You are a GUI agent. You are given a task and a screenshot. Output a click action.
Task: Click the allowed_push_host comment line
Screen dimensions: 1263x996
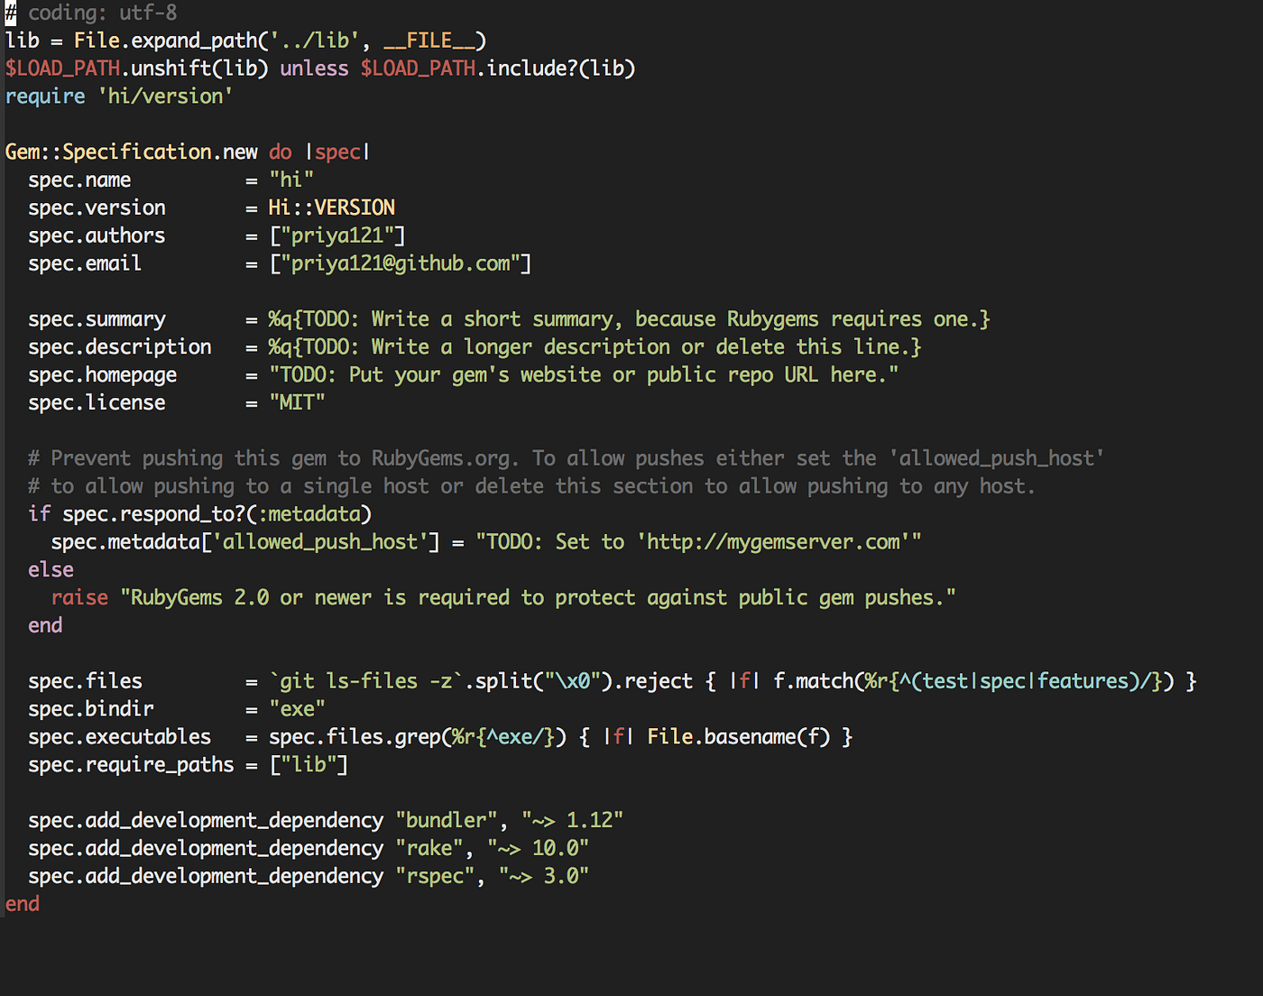coord(559,457)
